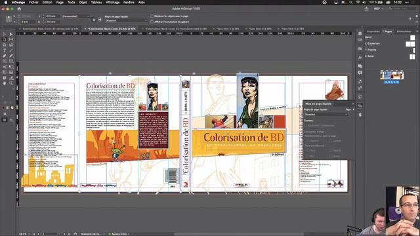Select the Selection tool arrow
This screenshot has width=420, height=236.
click(x=5, y=34)
